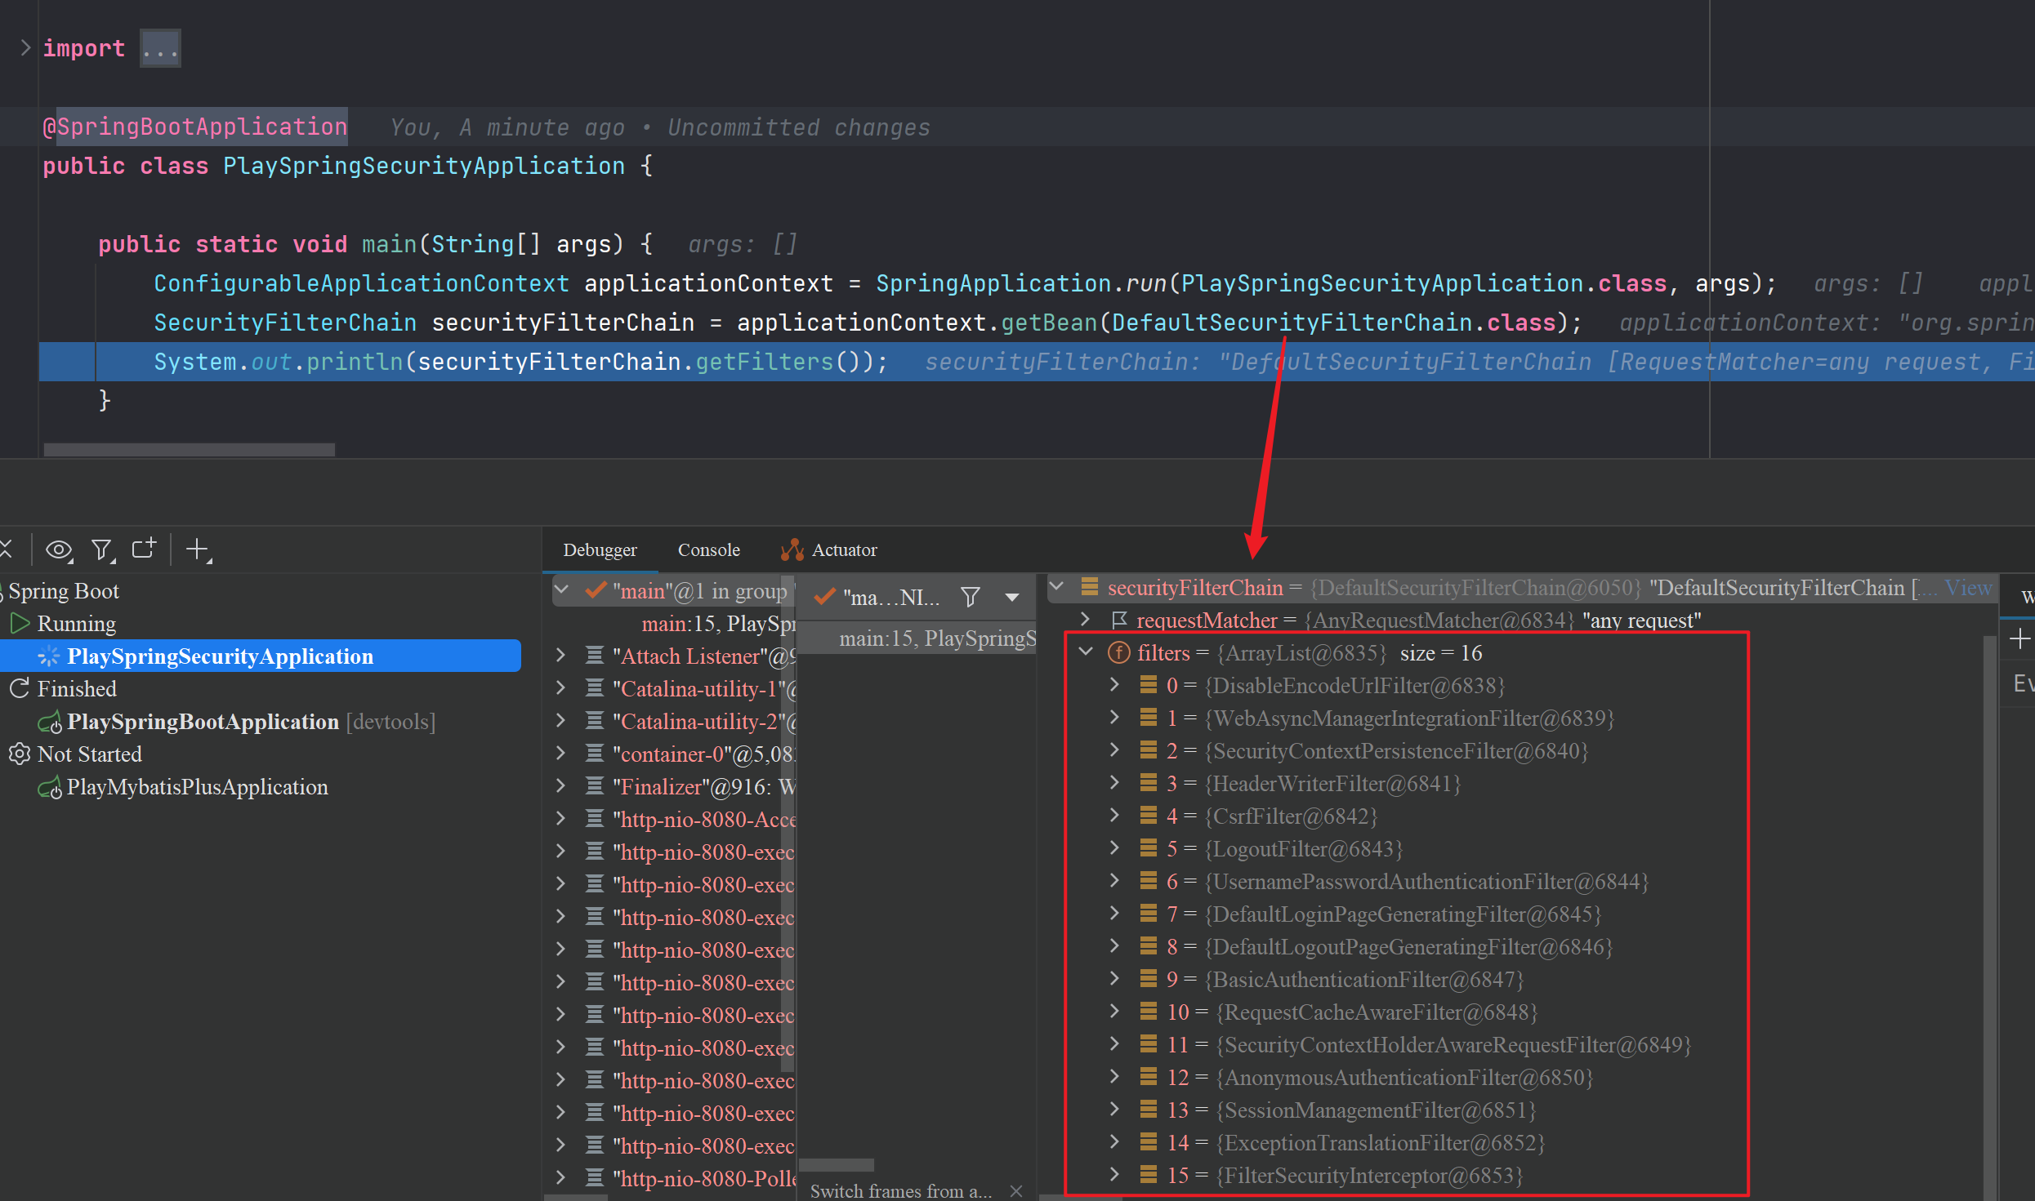This screenshot has width=2035, height=1201.
Task: Close the Switch frames hint
Action: (1016, 1191)
